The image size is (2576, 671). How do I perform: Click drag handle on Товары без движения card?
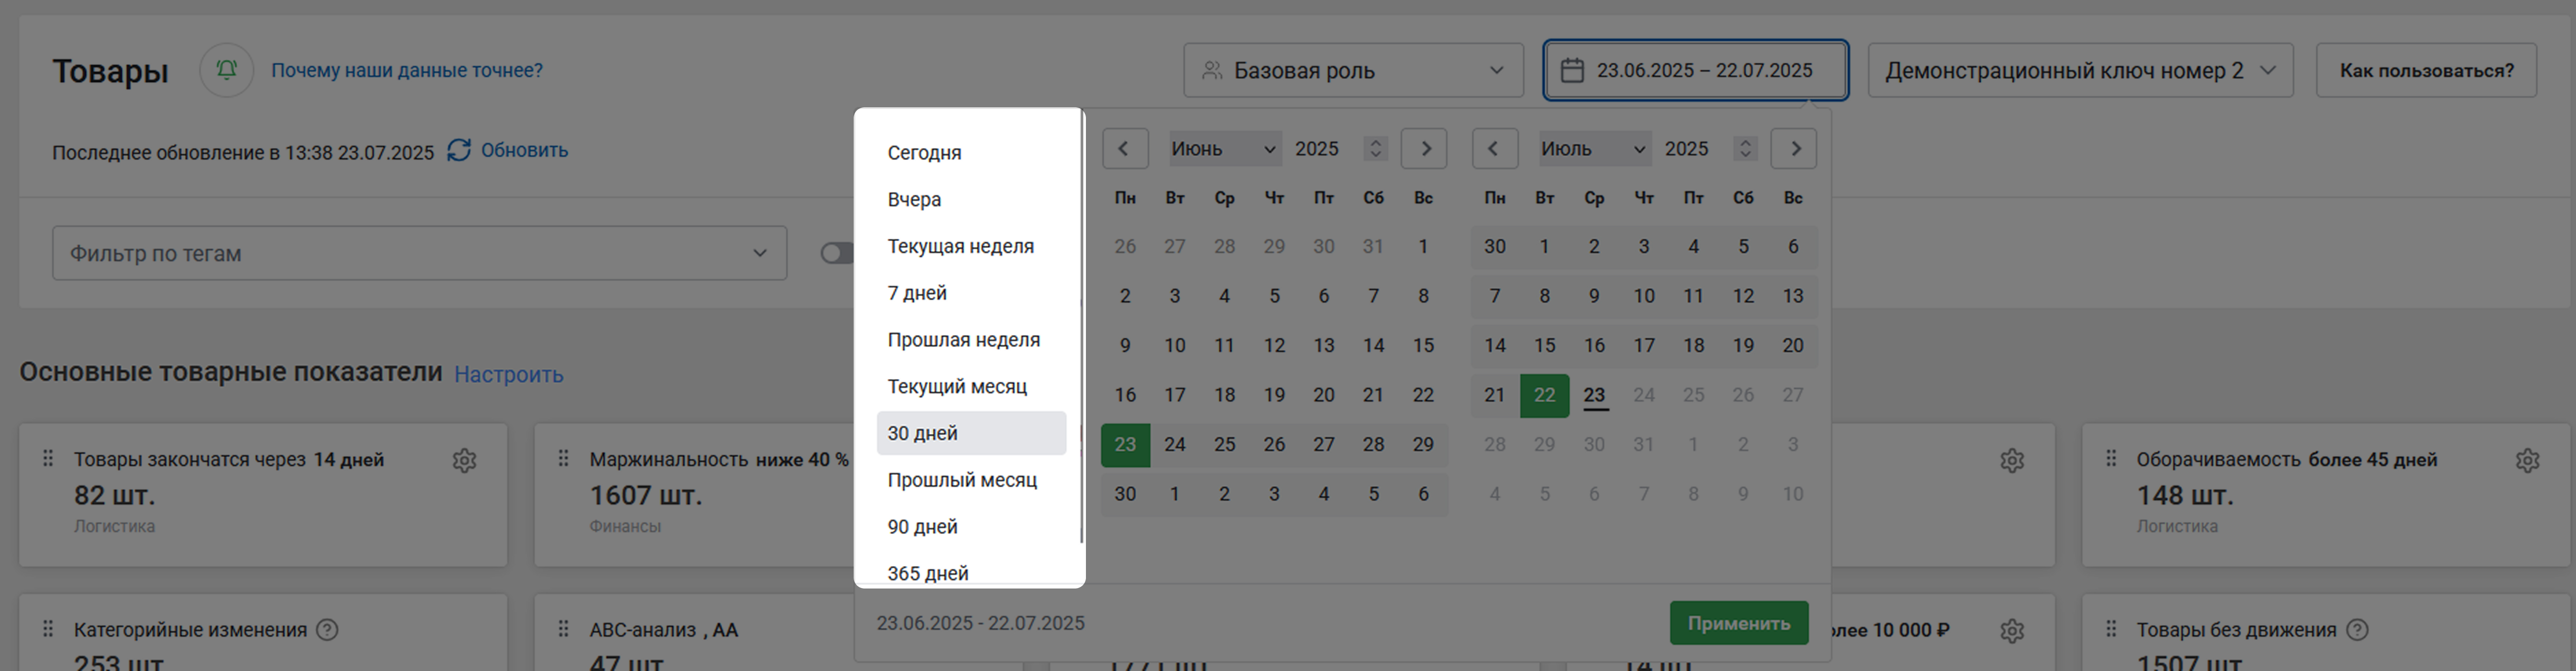2110,629
